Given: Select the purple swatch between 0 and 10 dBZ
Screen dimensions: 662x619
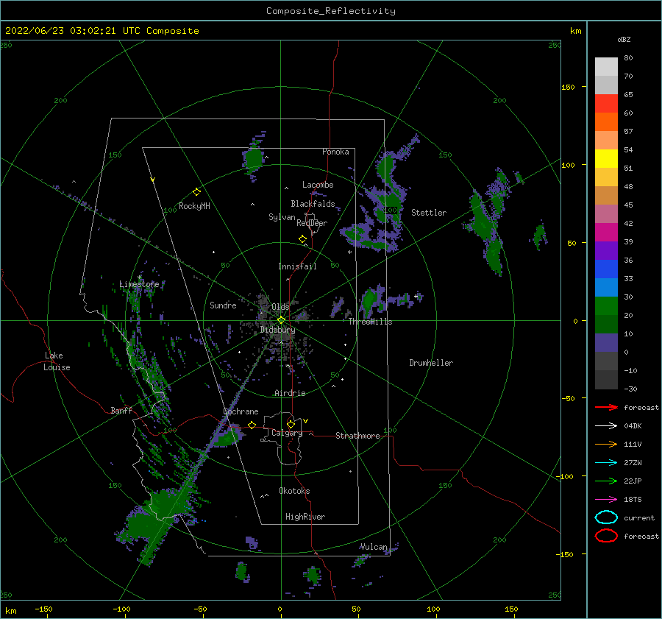Looking at the screenshot, I should point(606,343).
